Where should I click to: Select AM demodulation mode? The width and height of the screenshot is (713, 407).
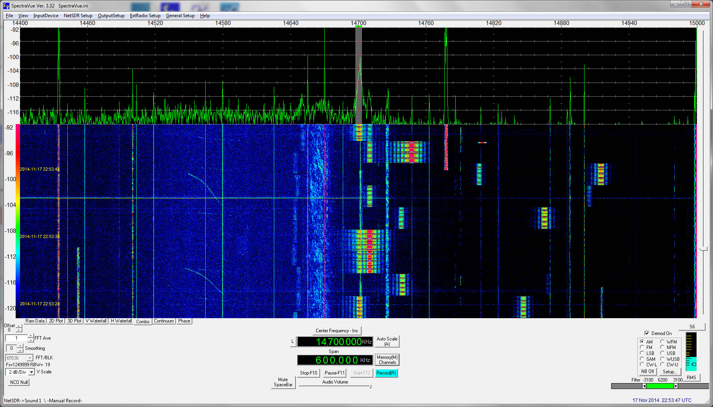pyautogui.click(x=642, y=342)
